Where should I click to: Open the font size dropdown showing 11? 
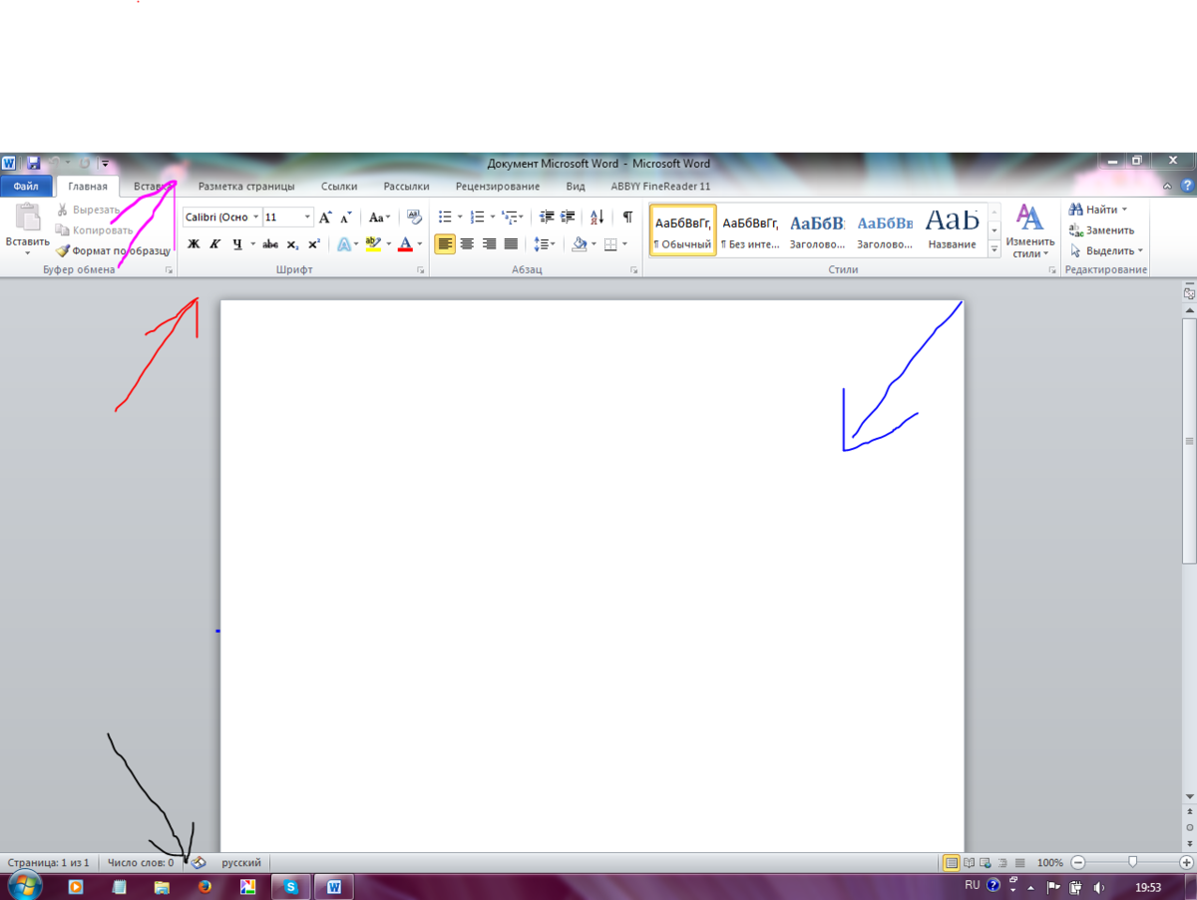click(x=307, y=218)
